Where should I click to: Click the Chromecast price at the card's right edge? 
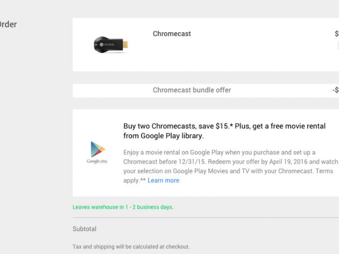tap(337, 34)
